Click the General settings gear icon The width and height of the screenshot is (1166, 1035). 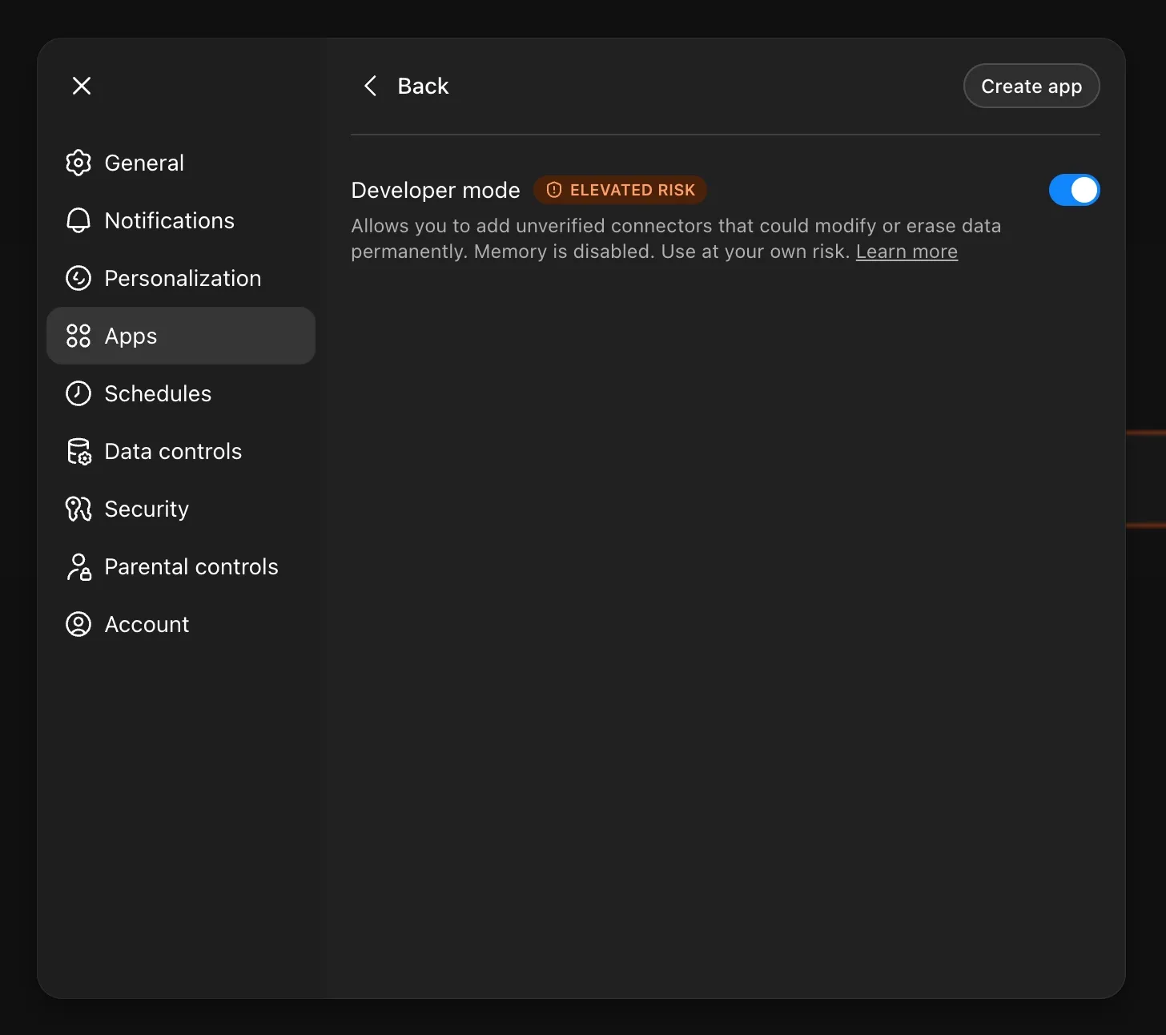click(x=78, y=163)
